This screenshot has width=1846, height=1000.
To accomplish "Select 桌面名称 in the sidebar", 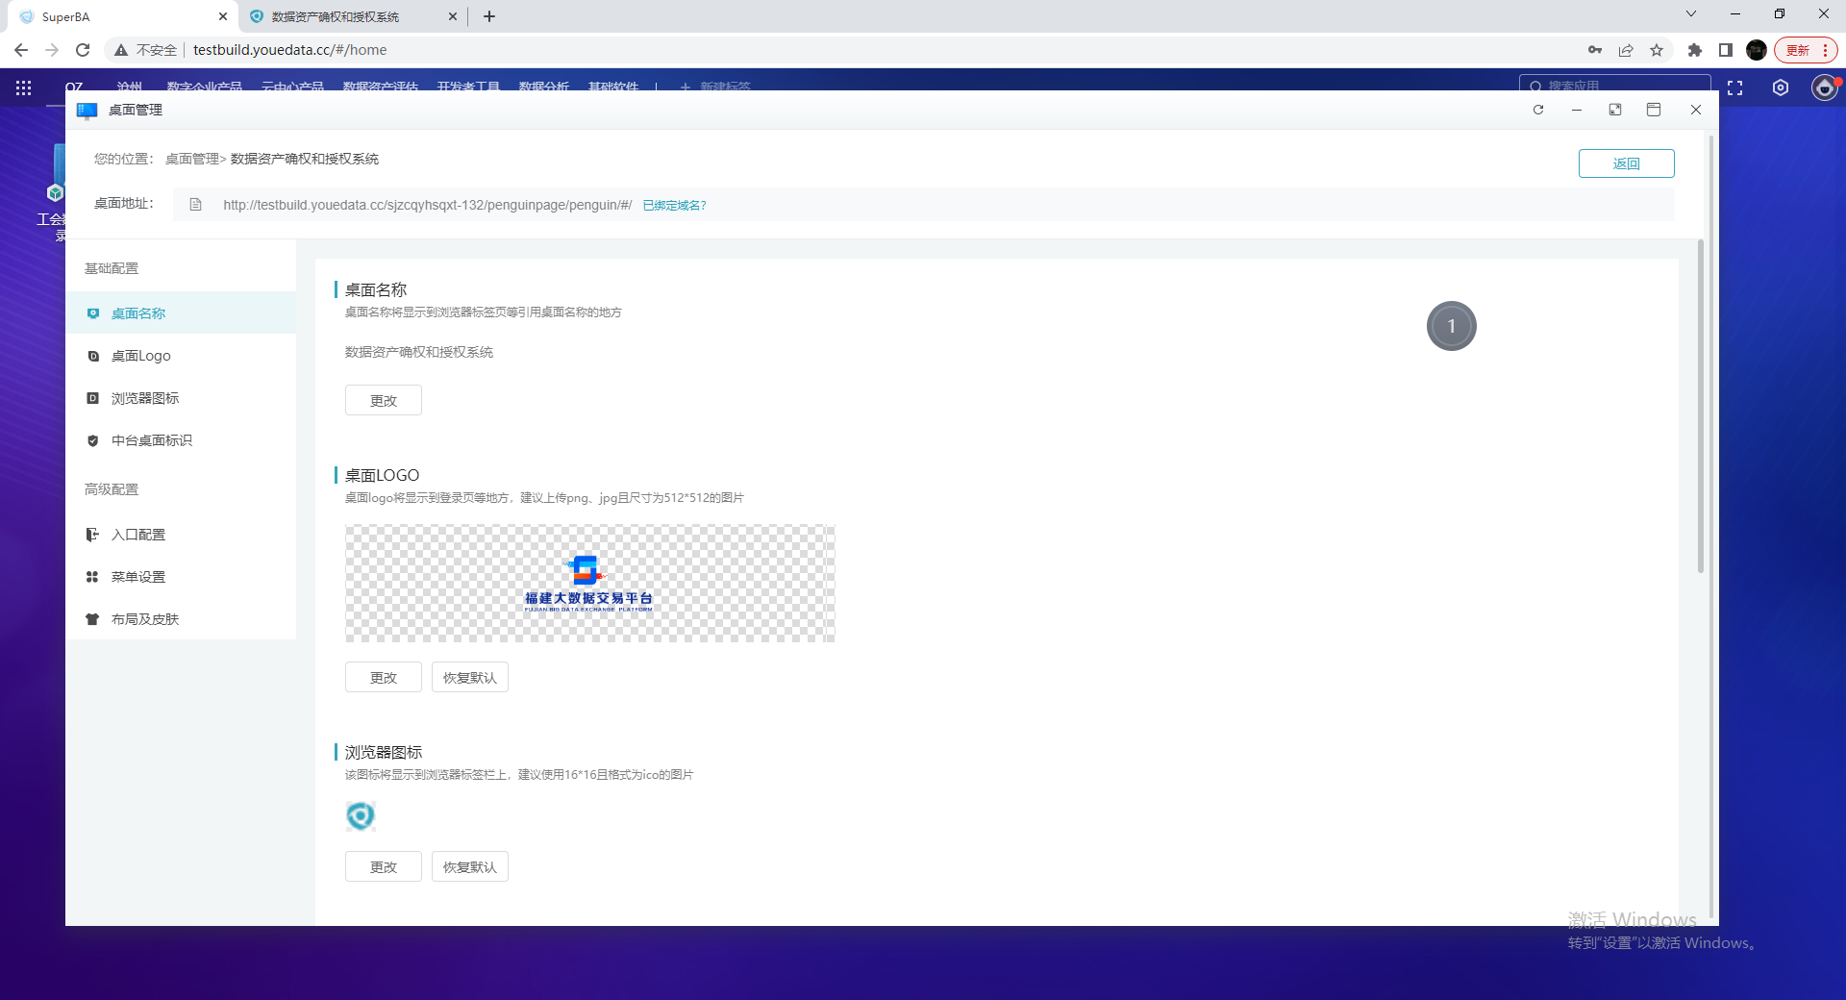I will 181,313.
